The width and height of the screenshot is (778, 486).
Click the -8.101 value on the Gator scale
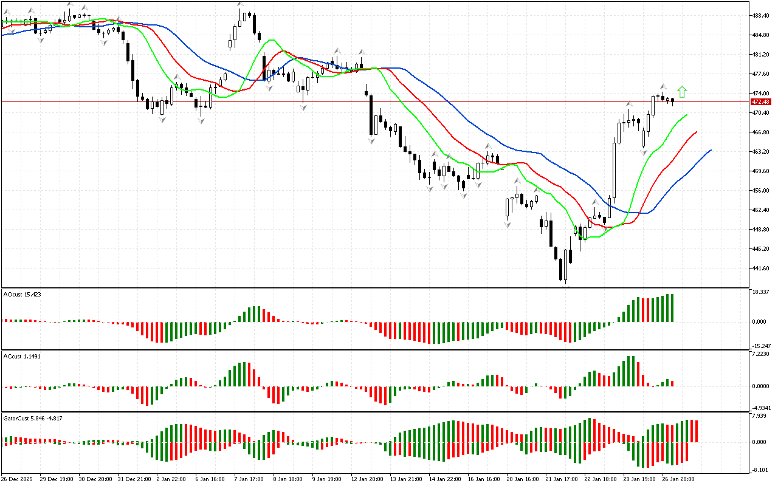point(760,470)
